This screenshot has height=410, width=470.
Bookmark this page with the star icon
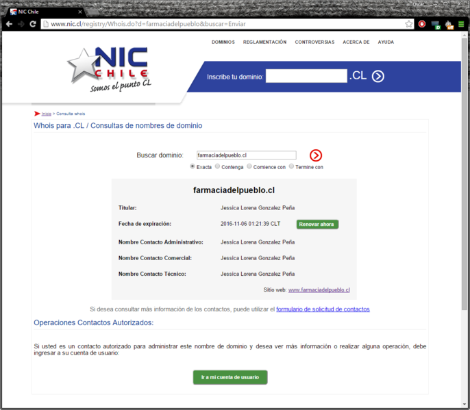pos(409,24)
